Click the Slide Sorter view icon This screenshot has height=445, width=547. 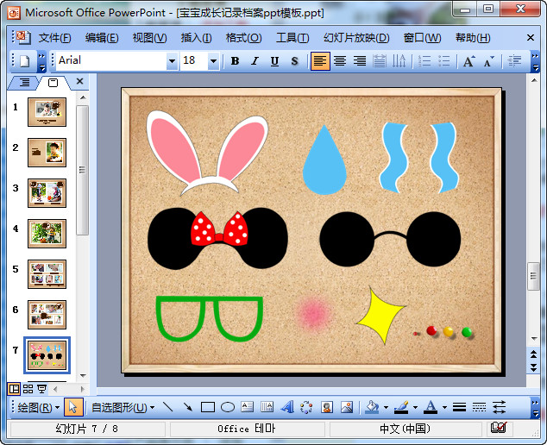pyautogui.click(x=28, y=389)
